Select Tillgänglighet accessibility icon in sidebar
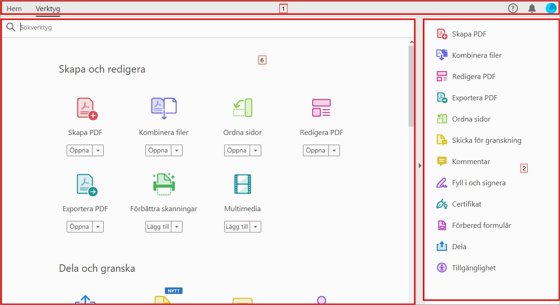560x305 pixels. 442,268
